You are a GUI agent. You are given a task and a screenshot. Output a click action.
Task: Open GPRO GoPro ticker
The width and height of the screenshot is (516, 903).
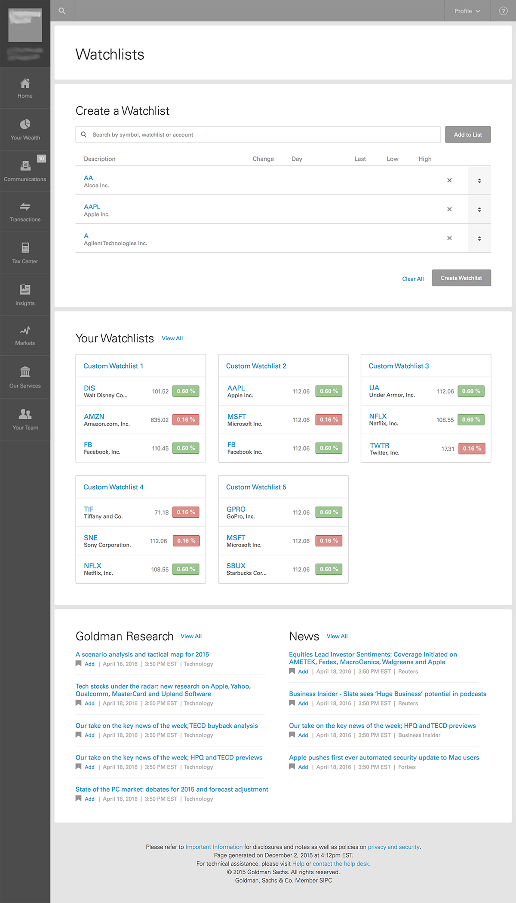tap(236, 509)
